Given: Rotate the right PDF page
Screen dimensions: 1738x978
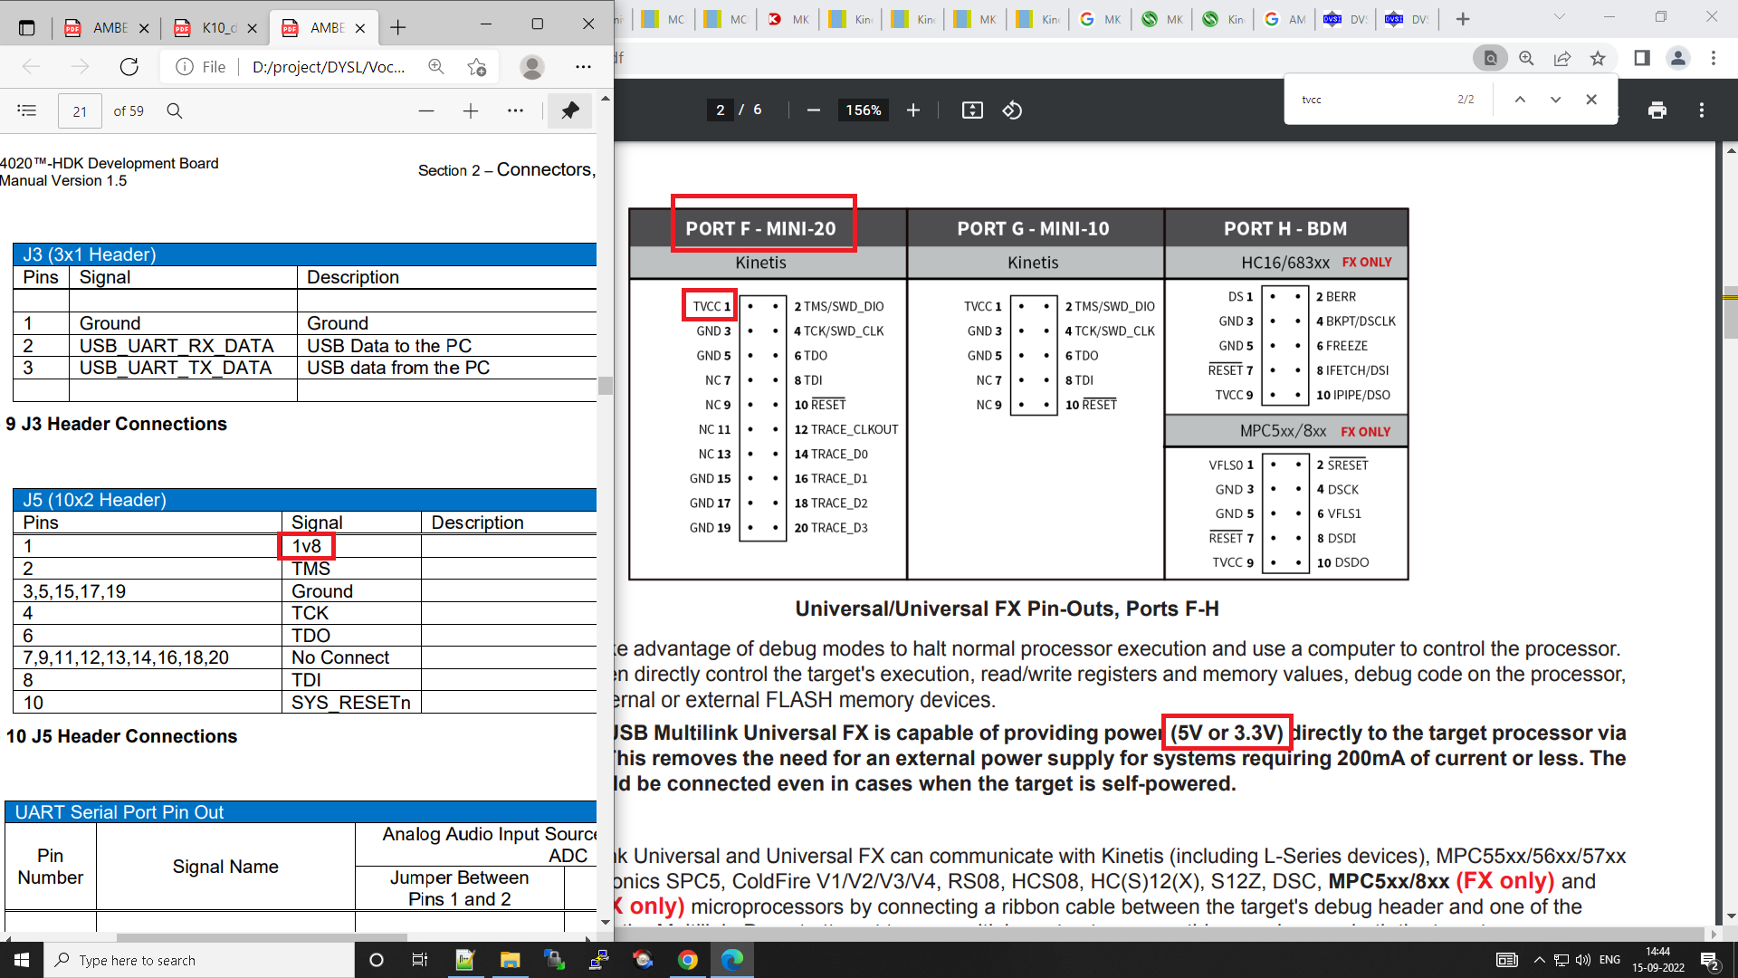Looking at the screenshot, I should [1012, 110].
